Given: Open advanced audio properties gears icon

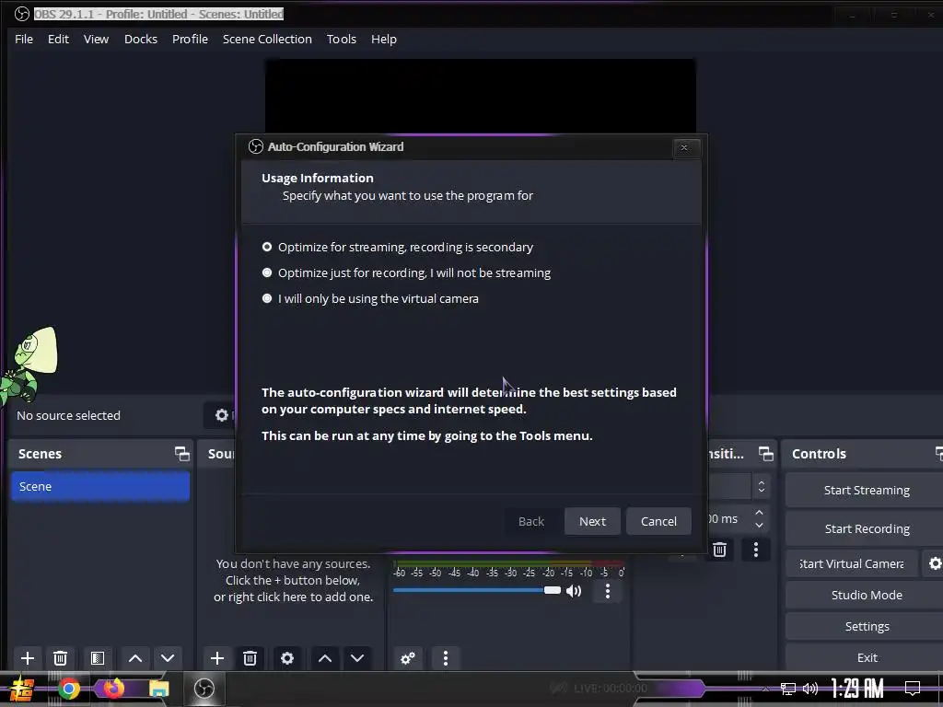Looking at the screenshot, I should click(x=408, y=657).
